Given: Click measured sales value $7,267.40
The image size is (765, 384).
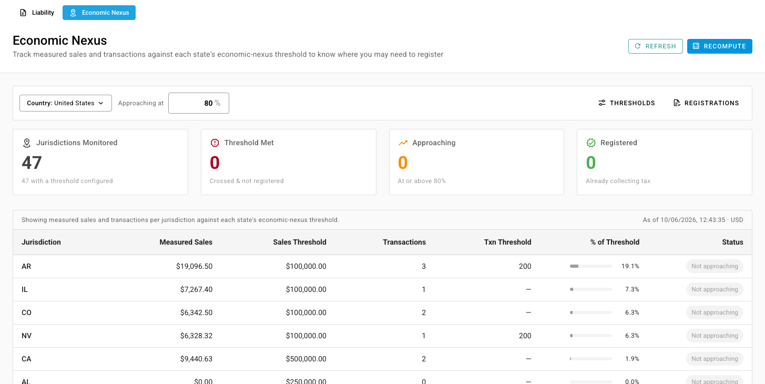Looking at the screenshot, I should (196, 290).
